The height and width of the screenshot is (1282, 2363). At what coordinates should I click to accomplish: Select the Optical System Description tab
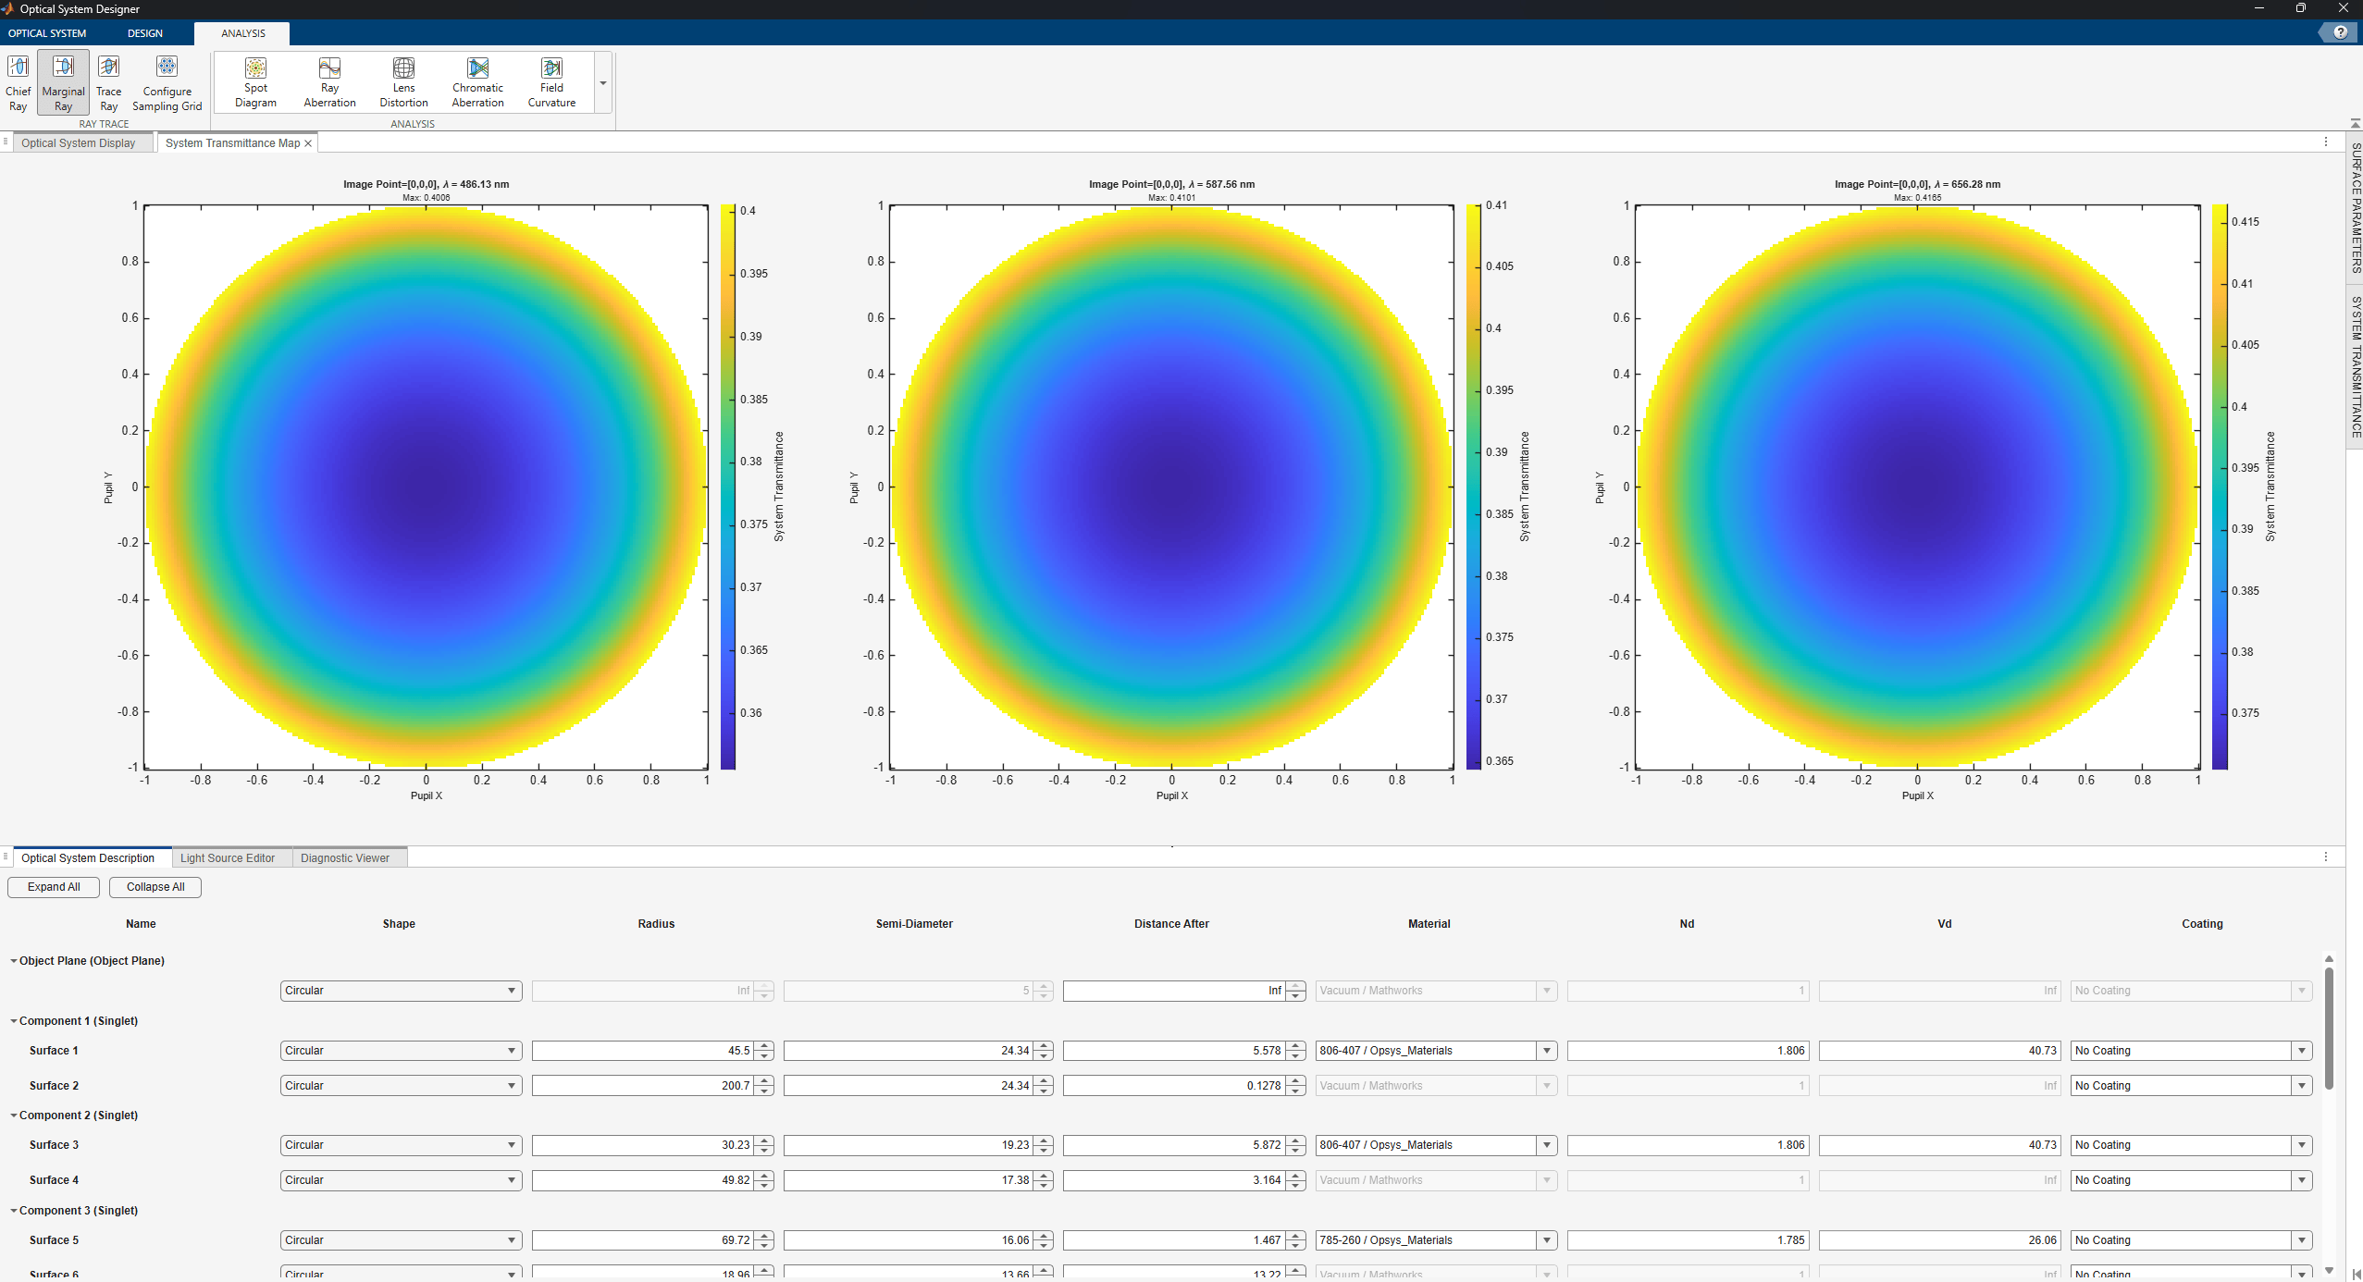tap(88, 858)
